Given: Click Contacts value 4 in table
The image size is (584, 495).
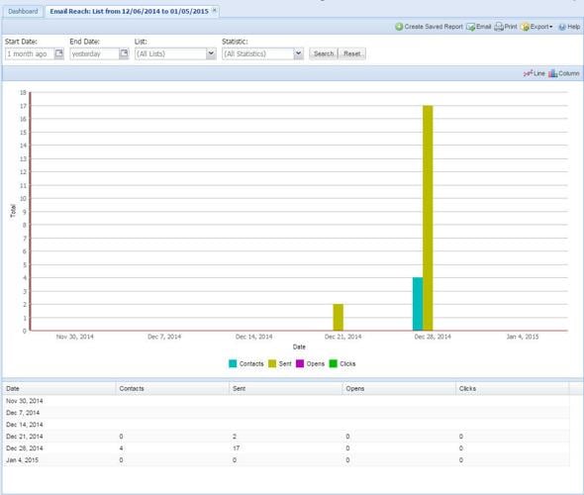Looking at the screenshot, I should [x=121, y=448].
